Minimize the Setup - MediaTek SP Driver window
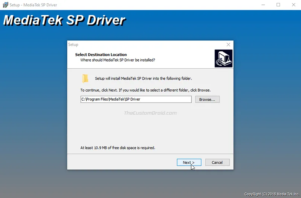301x198 pixels. (263, 5)
